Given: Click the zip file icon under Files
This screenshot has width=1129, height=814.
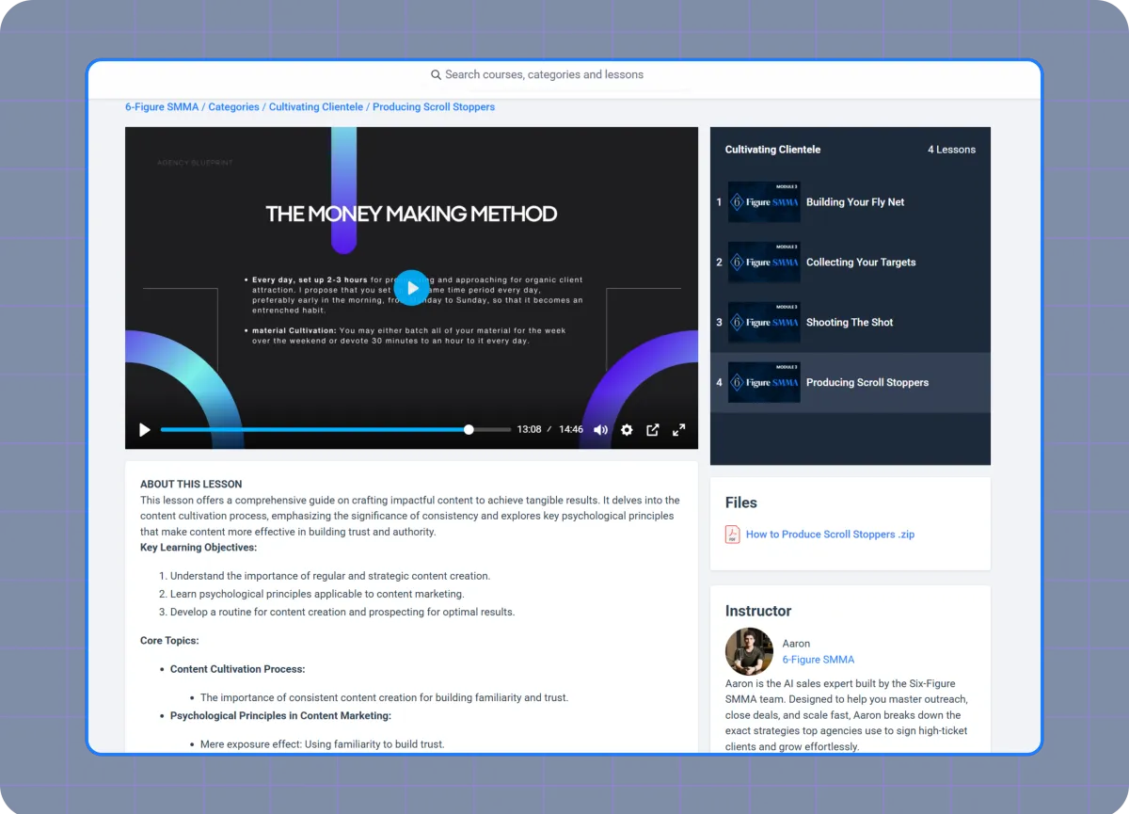Looking at the screenshot, I should (732, 535).
